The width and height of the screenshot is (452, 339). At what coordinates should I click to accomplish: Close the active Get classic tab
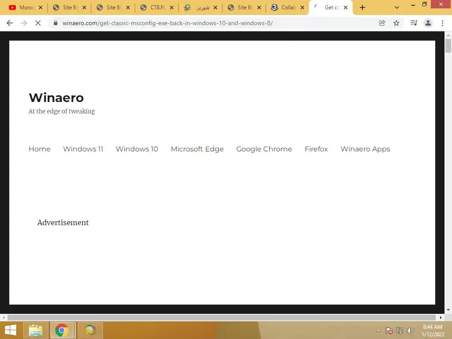tap(346, 8)
